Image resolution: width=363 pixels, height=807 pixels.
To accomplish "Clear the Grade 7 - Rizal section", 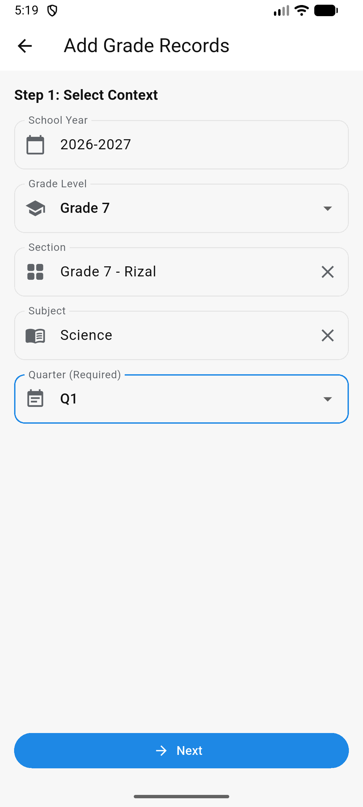I will [x=327, y=272].
